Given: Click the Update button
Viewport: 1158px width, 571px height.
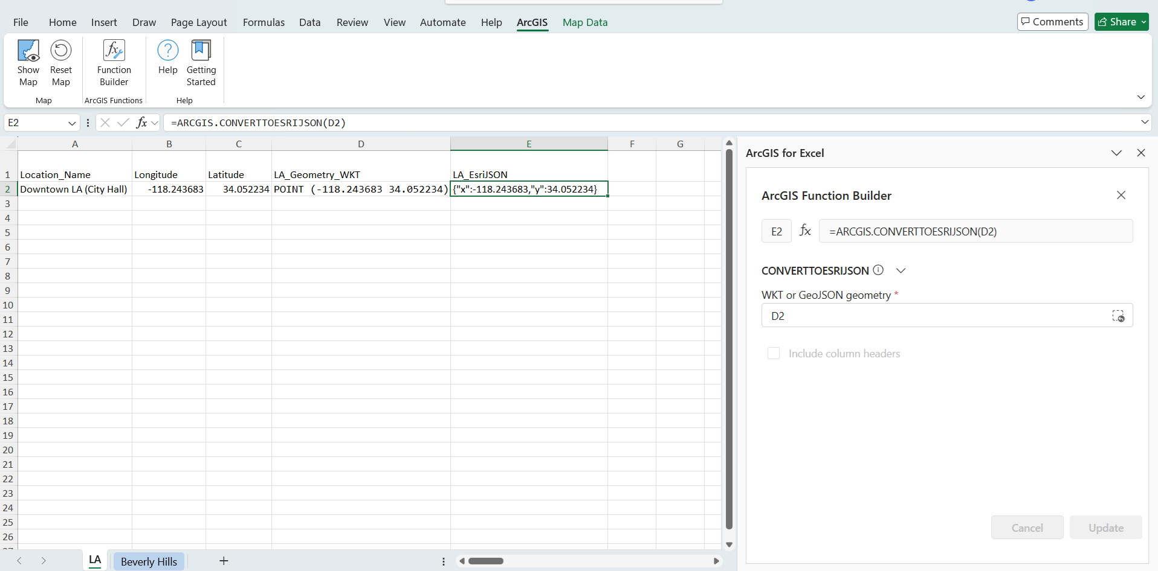Looking at the screenshot, I should coord(1105,528).
